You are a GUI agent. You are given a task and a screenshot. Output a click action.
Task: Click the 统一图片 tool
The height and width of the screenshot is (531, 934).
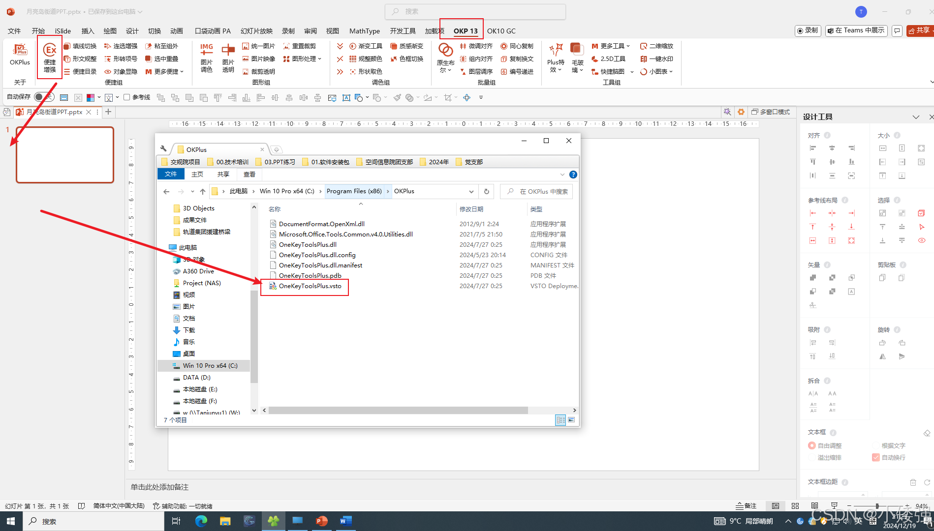click(x=258, y=46)
